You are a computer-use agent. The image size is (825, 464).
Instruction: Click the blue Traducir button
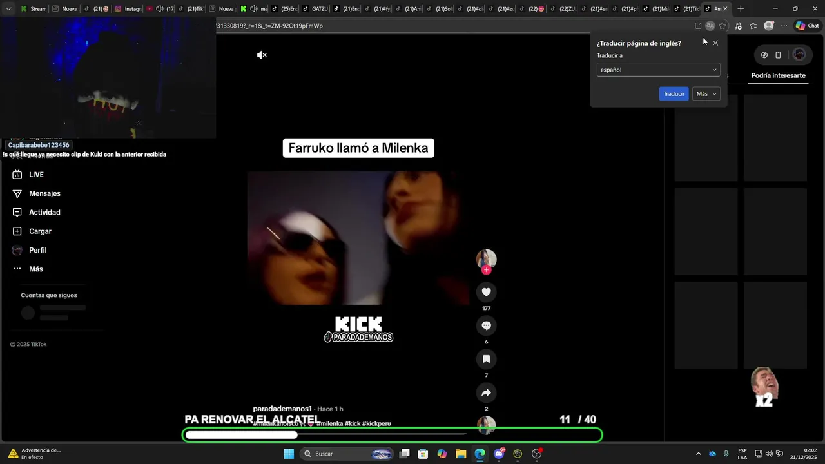point(674,94)
